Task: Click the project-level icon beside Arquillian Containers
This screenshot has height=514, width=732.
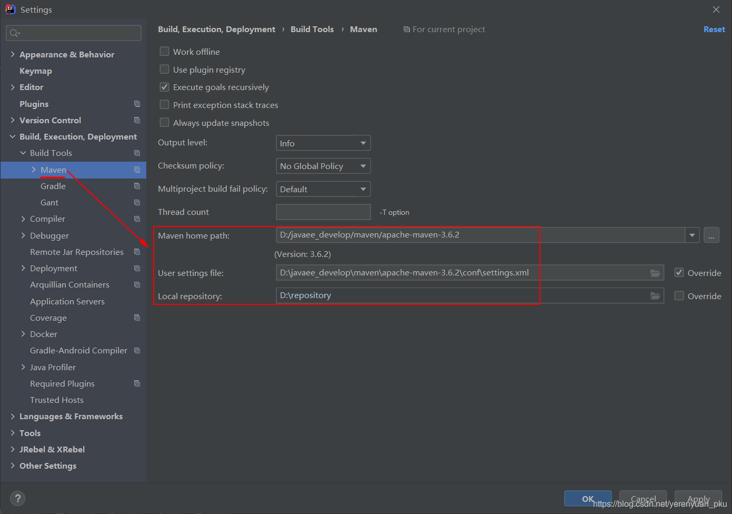Action: tap(137, 284)
